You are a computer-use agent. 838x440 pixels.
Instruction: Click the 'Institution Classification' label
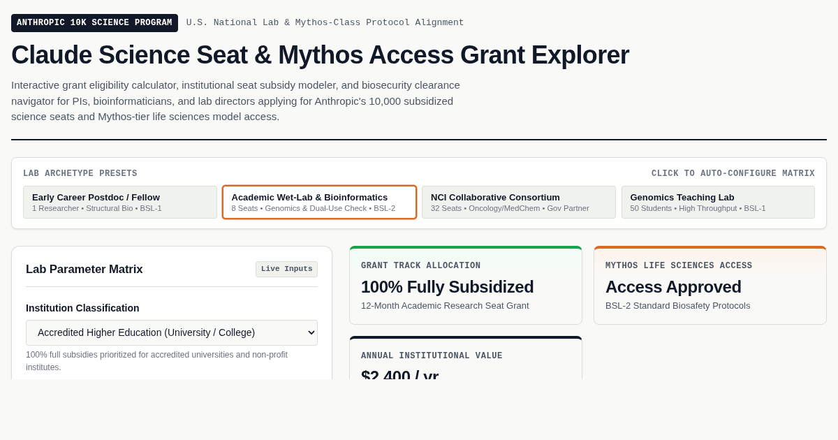tap(82, 308)
